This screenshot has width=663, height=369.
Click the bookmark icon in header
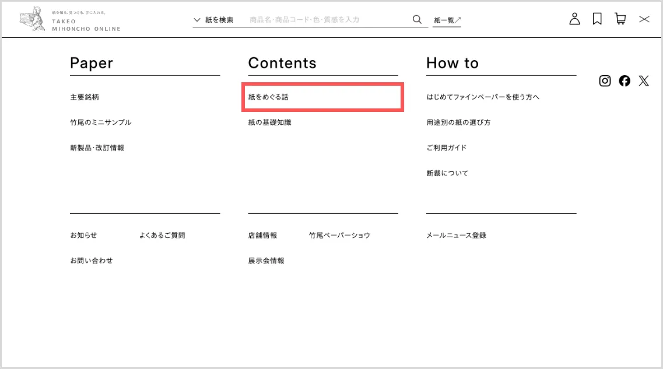click(x=597, y=19)
